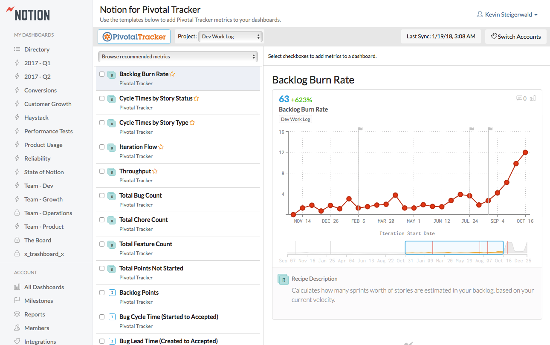
Task: Click the Switch Accounts button
Action: [515, 37]
